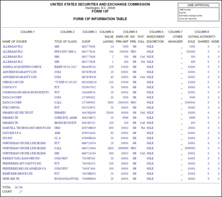Screen dimensions: 222x197
Task: Click the OMB APPROVAL box title
Action: [198, 5]
